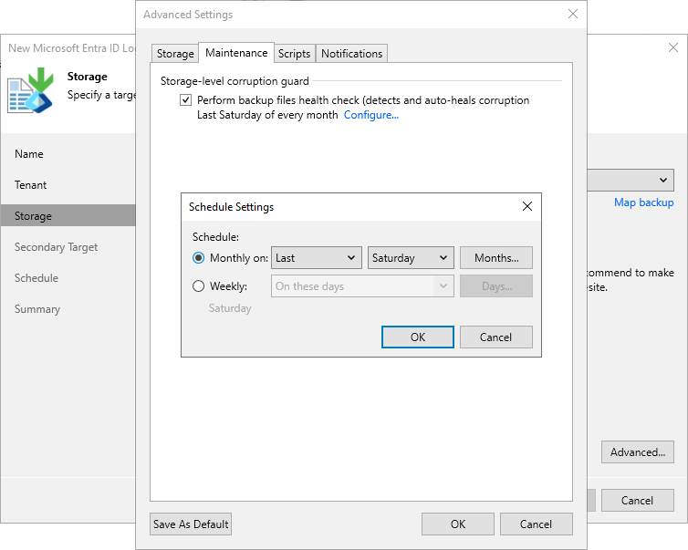Go to the Schedule wizard step

pyautogui.click(x=36, y=278)
